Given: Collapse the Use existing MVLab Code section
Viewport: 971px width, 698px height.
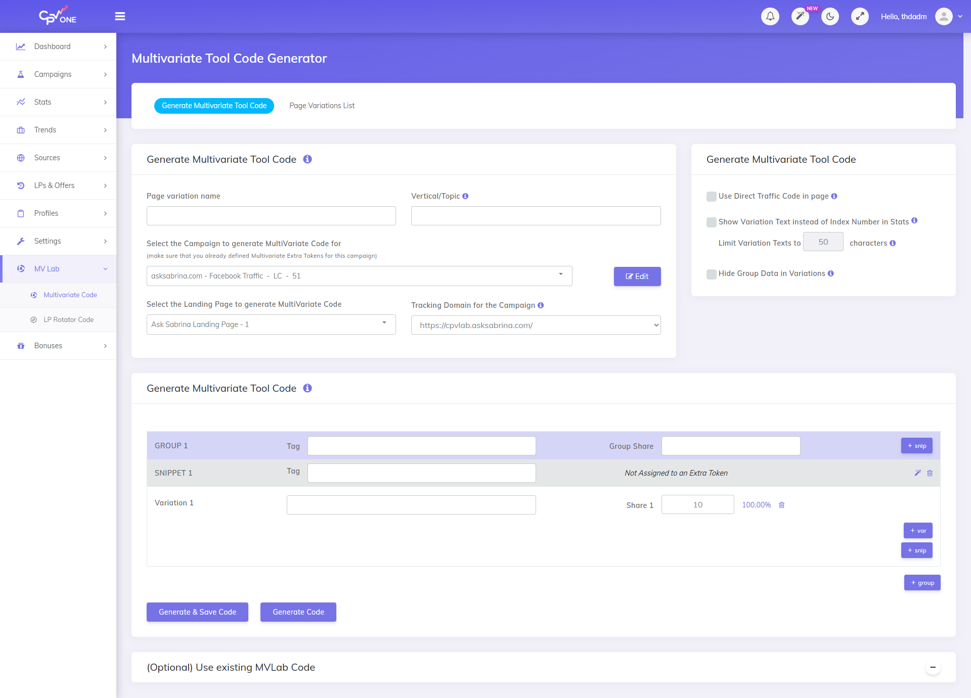Looking at the screenshot, I should coord(933,667).
